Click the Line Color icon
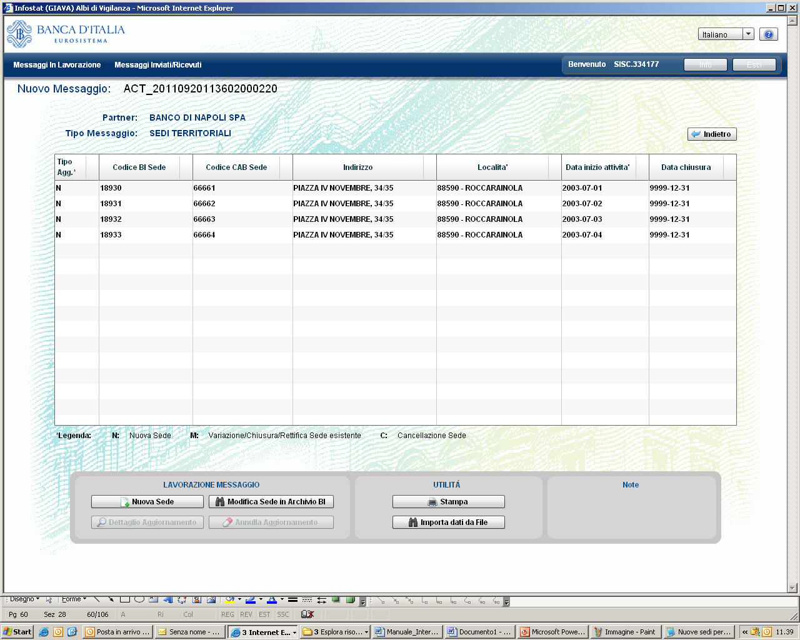The image size is (800, 640). tap(251, 600)
